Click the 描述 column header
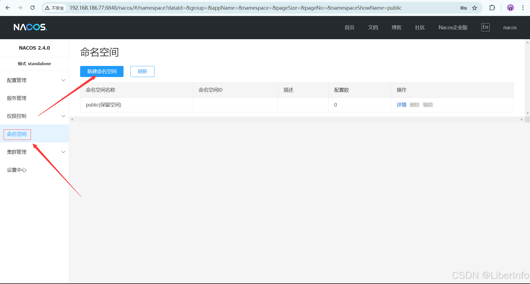The height and width of the screenshot is (284, 530). [303, 90]
